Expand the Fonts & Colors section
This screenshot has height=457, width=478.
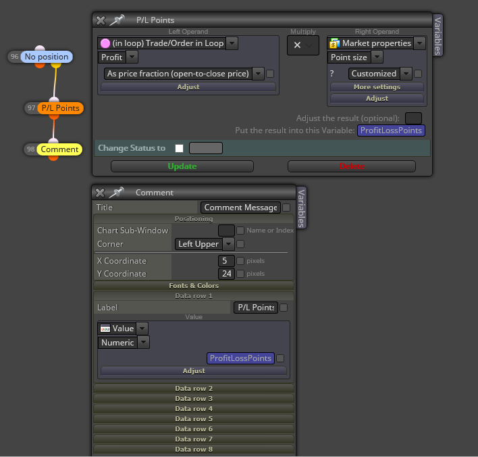194,286
